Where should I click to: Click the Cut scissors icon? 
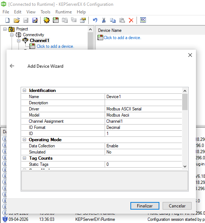[104, 20]
